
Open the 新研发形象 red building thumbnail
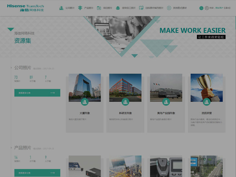point(125,88)
